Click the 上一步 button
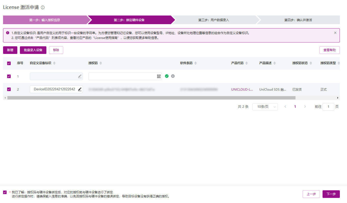347x203 pixels. coord(311,194)
